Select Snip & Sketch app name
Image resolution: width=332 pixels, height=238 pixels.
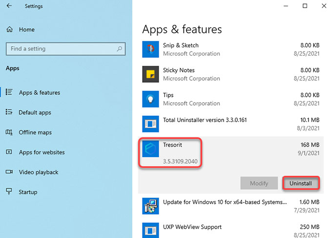(181, 45)
